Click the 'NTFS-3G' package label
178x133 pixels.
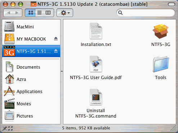tap(161, 45)
